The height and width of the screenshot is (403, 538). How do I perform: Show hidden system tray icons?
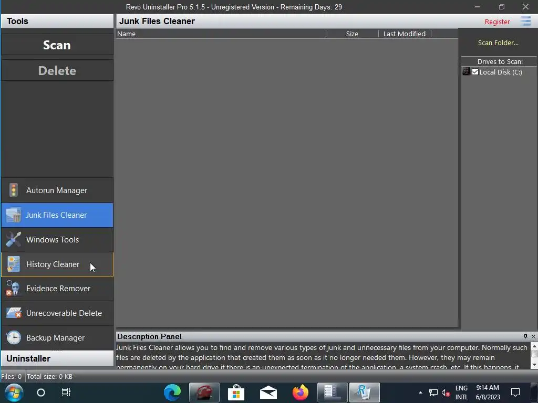(420, 393)
